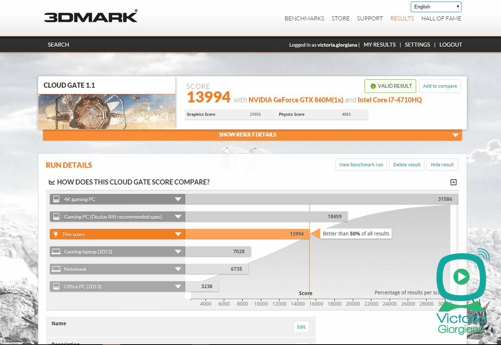The height and width of the screenshot is (345, 501).
Task: Click the 31586 score bar
Action: (321, 199)
